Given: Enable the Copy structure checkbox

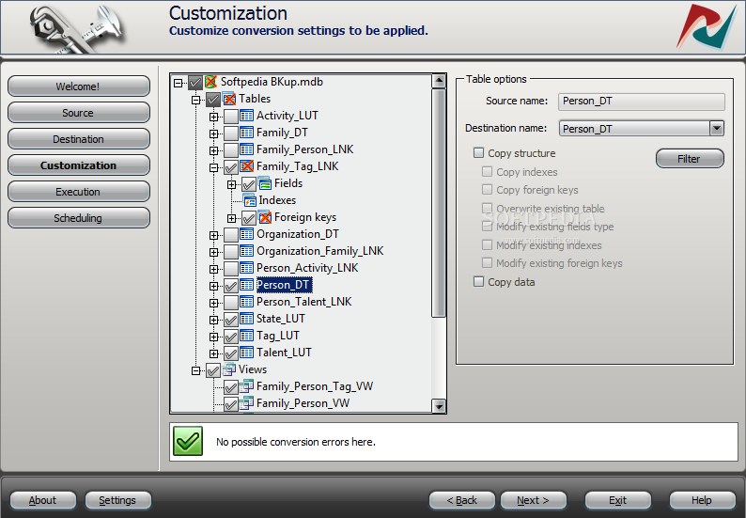Looking at the screenshot, I should pos(478,153).
